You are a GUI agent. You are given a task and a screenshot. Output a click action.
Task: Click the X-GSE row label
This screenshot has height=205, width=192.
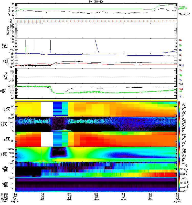(4, 194)
